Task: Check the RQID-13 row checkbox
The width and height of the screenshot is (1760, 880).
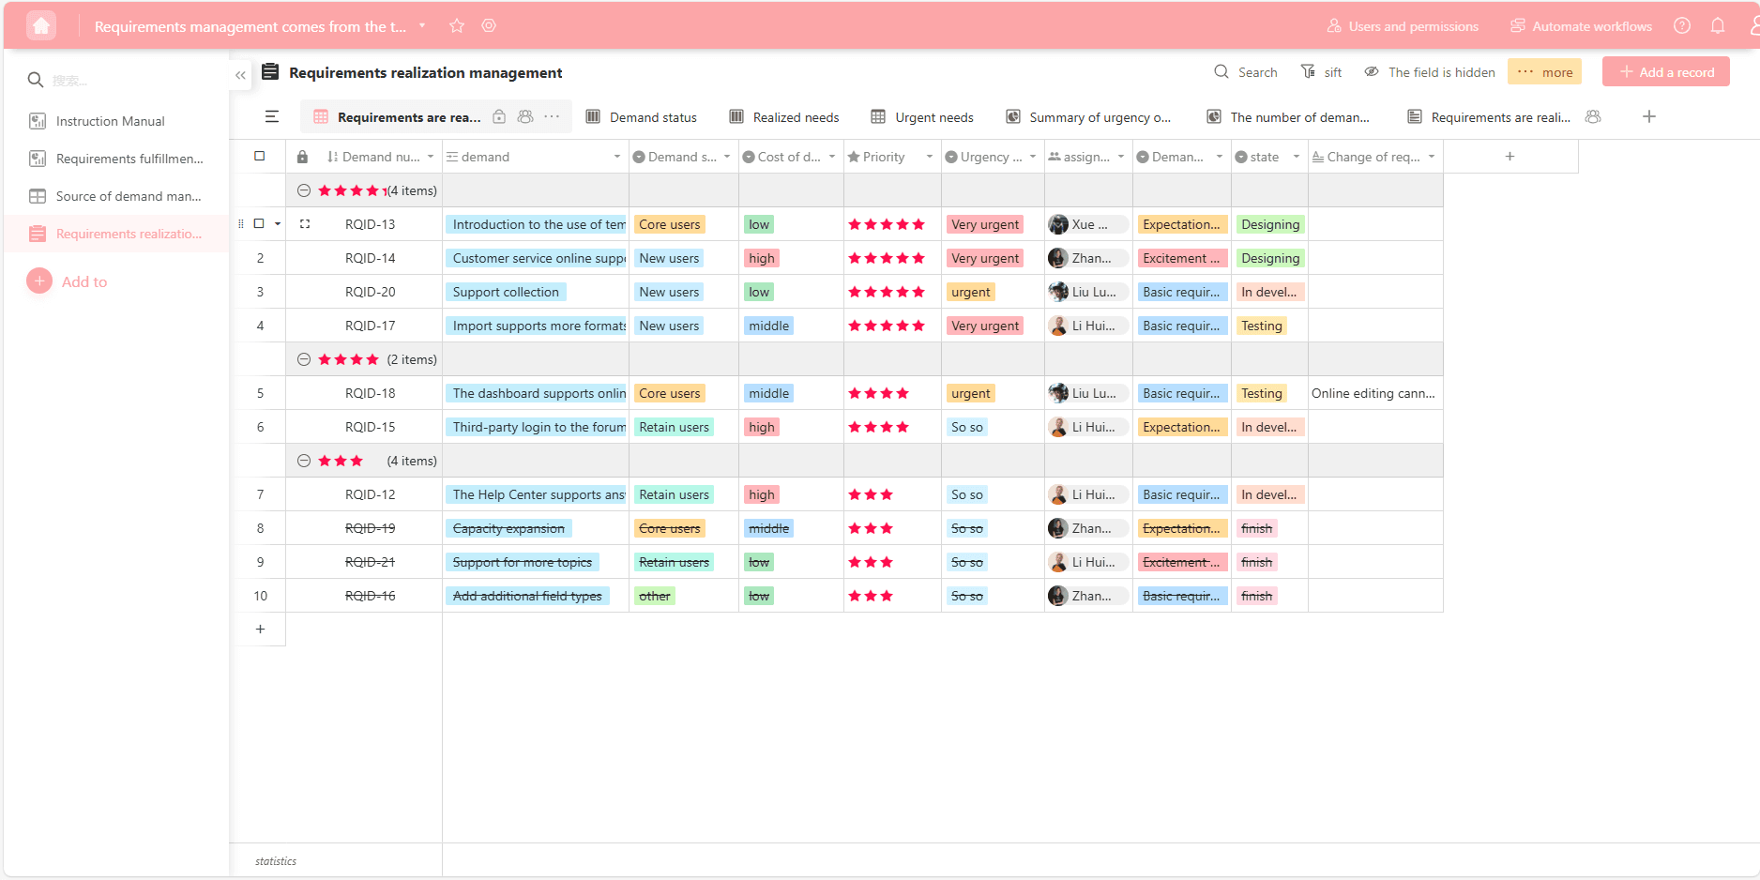Action: (260, 224)
